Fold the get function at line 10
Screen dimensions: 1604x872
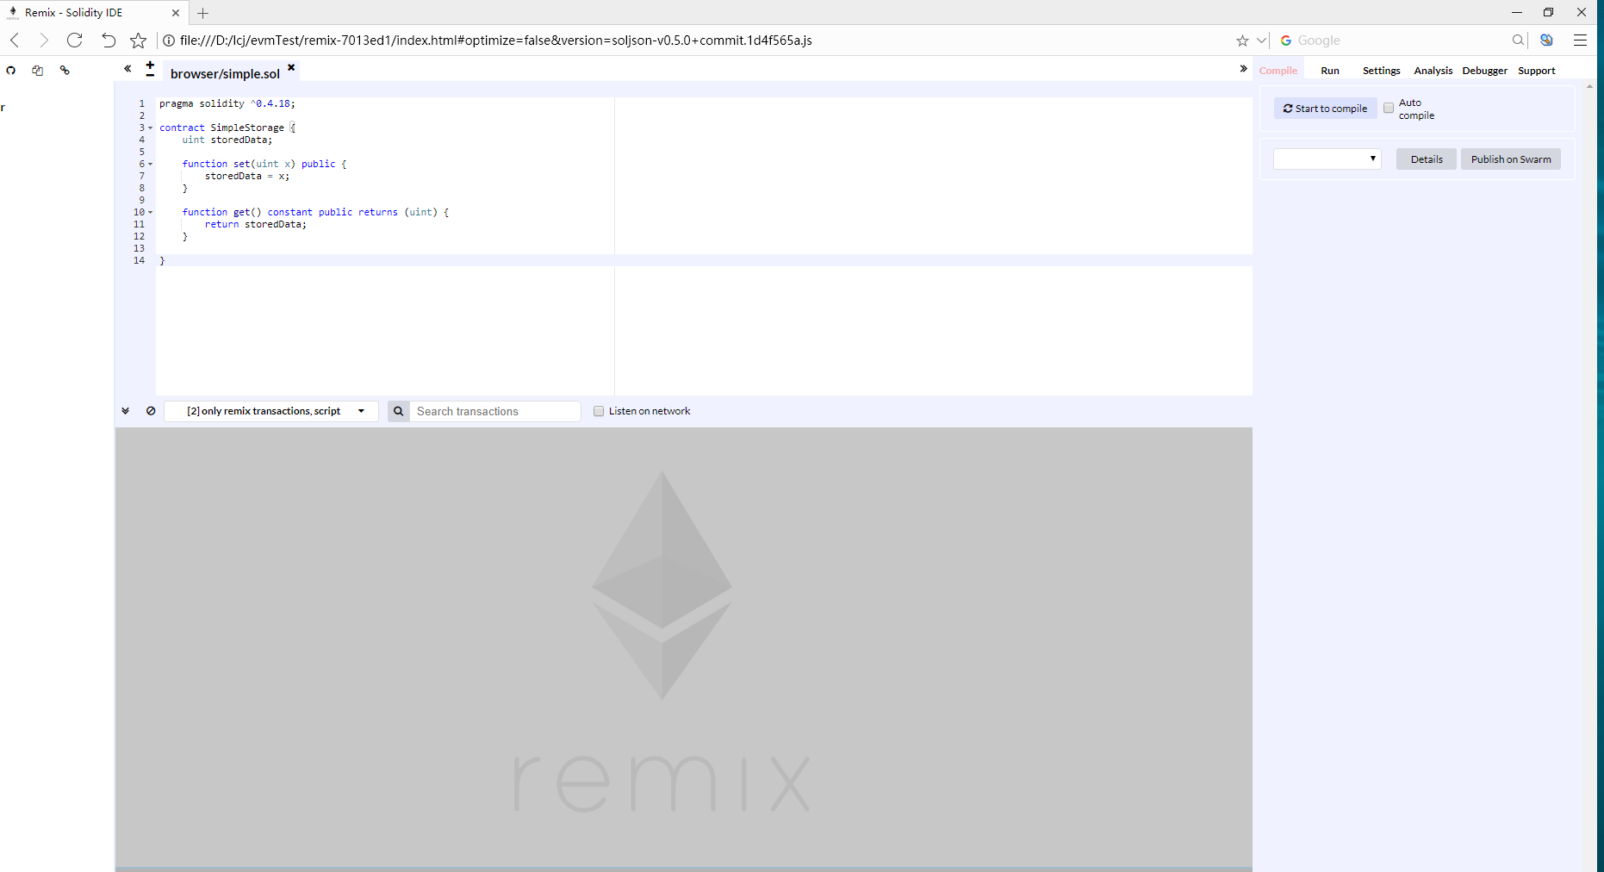pos(151,212)
